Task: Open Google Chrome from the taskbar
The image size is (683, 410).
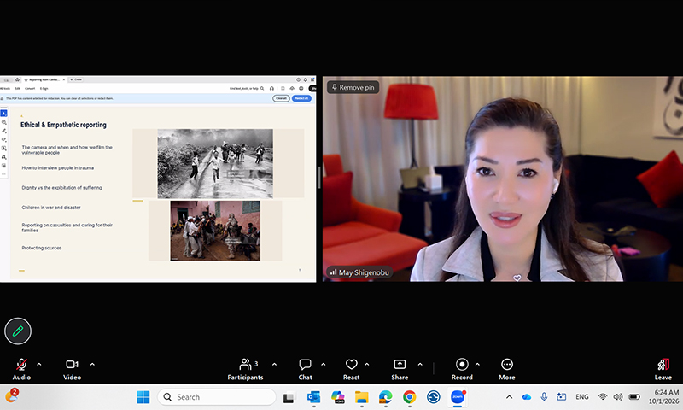Action: (x=409, y=397)
